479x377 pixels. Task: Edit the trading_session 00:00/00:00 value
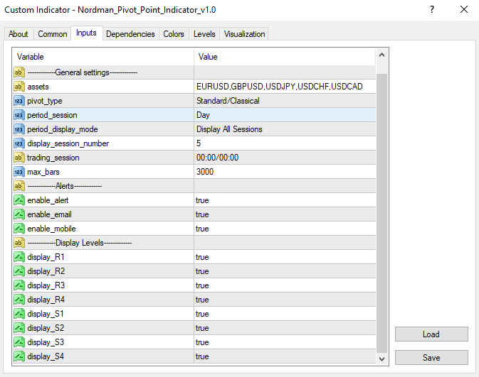tap(285, 158)
